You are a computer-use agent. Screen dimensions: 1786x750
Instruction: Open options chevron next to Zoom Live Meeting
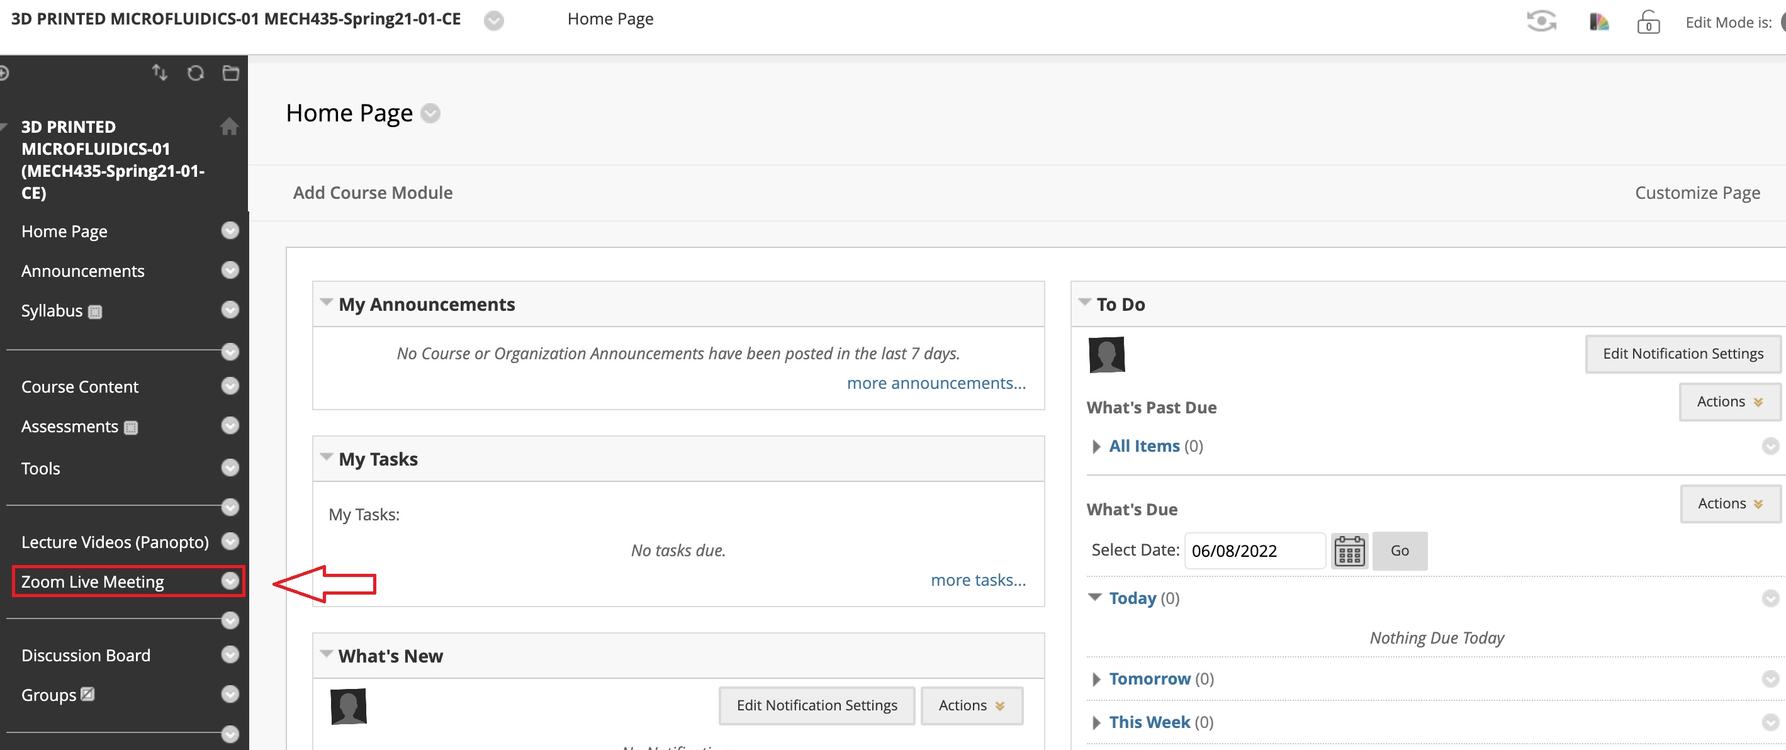pos(230,581)
